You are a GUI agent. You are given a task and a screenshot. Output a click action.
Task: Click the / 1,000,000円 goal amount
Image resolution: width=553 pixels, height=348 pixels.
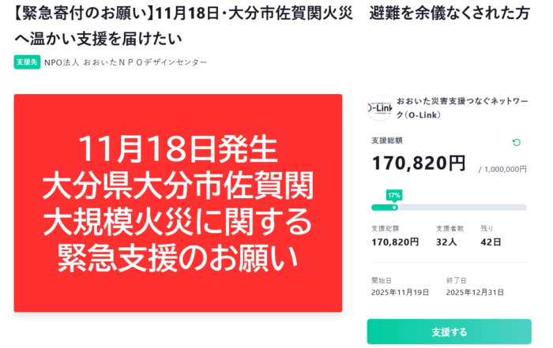pos(502,169)
